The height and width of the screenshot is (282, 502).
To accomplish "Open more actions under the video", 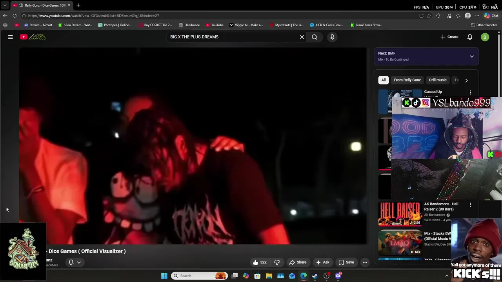I will [365, 262].
